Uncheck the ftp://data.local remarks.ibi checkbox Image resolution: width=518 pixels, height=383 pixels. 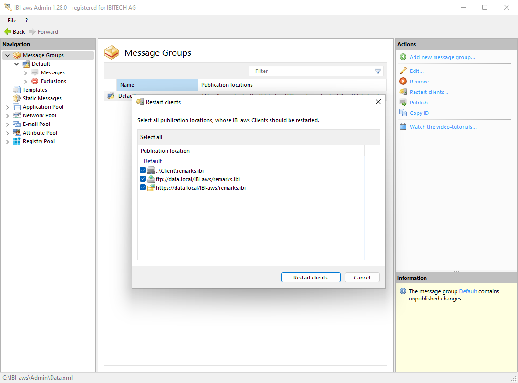point(143,179)
